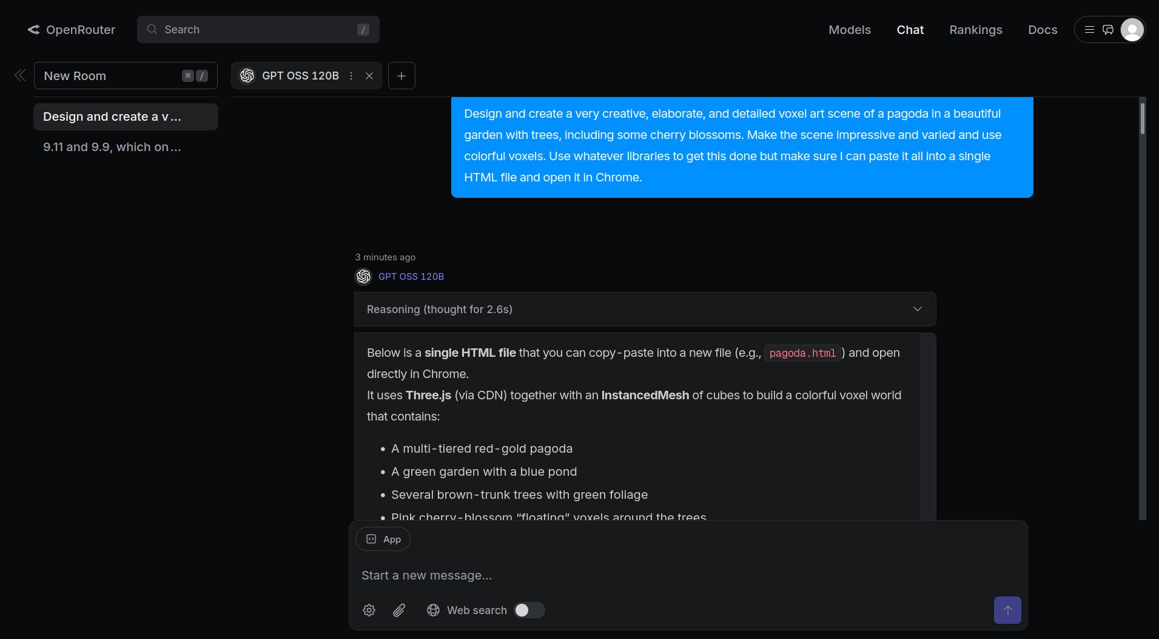
Task: Click 'A green garden with a blue pond'
Action: click(484, 472)
